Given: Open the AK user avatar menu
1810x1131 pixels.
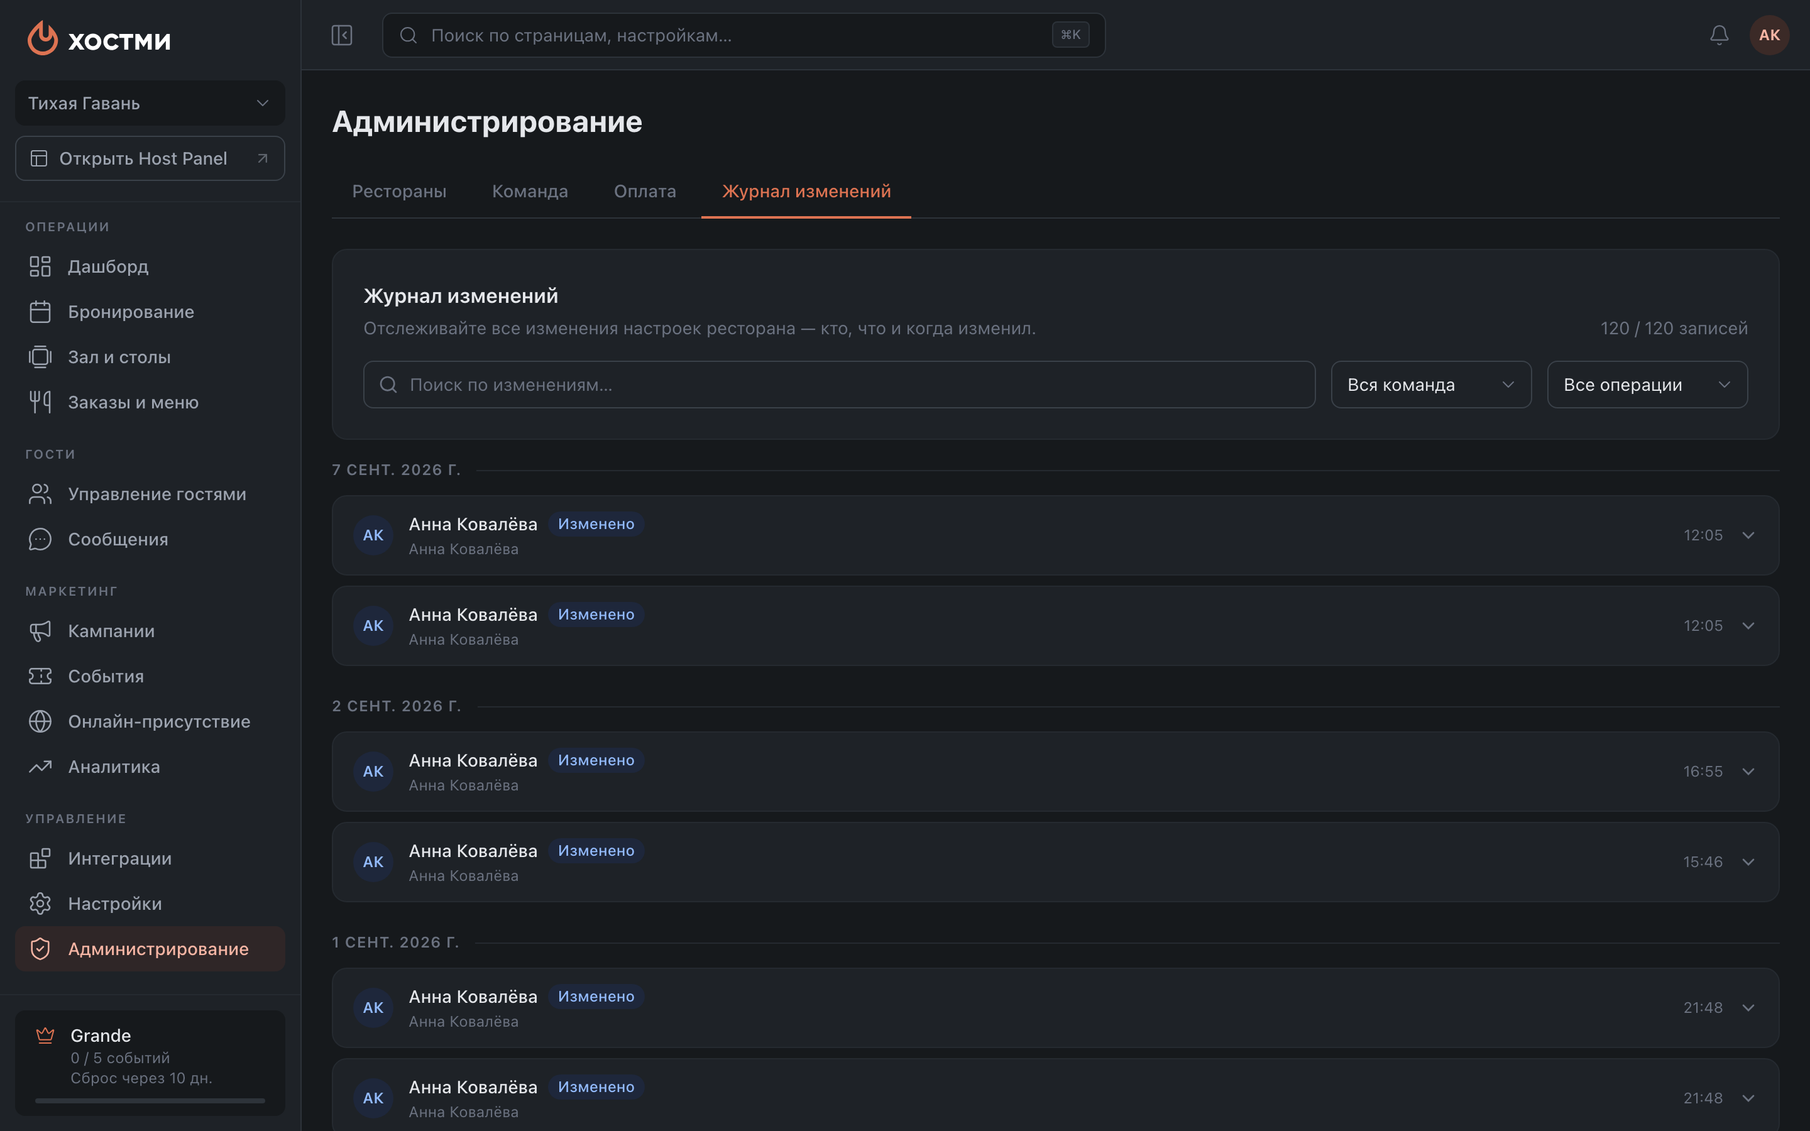Looking at the screenshot, I should [x=1769, y=35].
